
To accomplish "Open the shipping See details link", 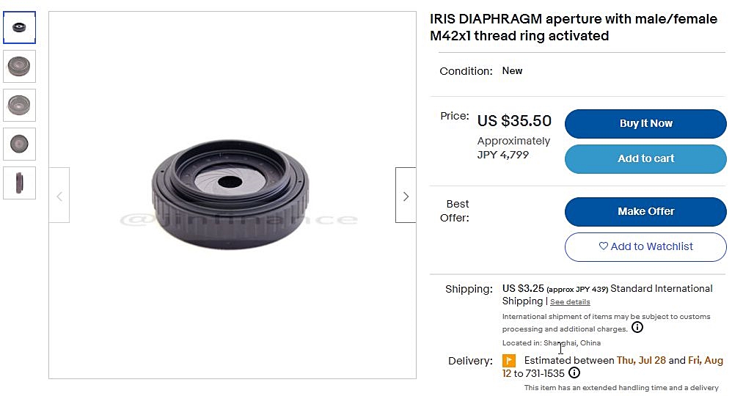I will pyautogui.click(x=570, y=302).
